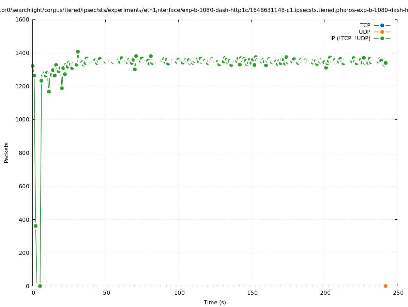Click the green data point near 360 packets
This screenshot has width=408, height=307.
(x=35, y=226)
